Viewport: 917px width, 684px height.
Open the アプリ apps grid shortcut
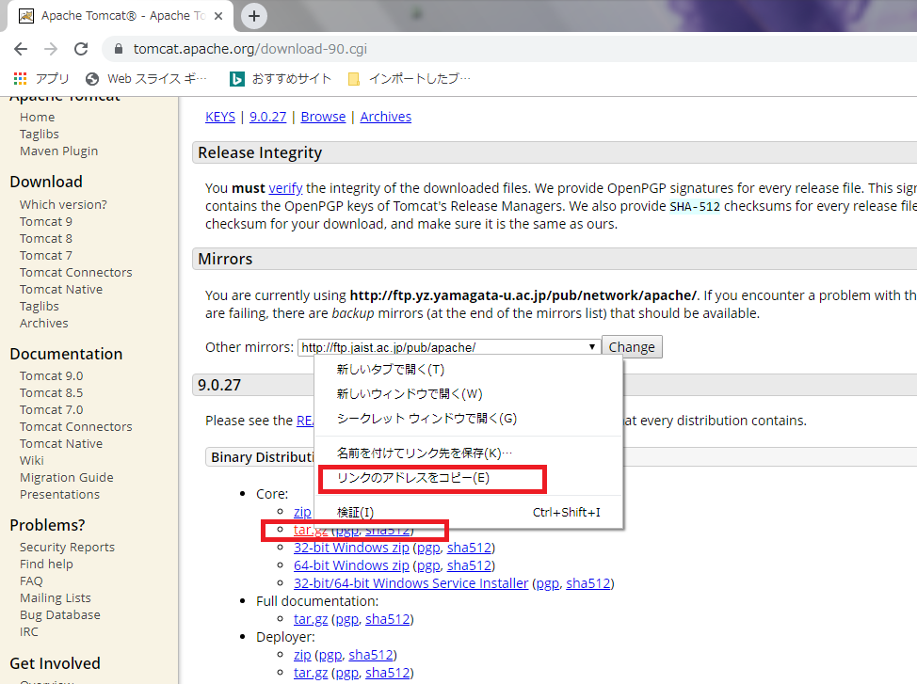pos(40,78)
